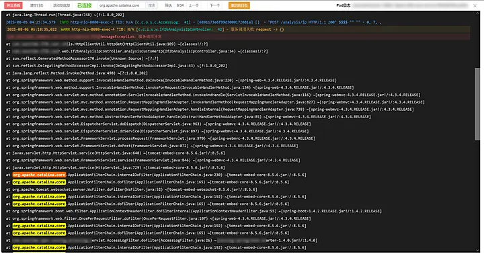Click the If2bAnalysisIpController.analysisCustomerIp stack line
Screen dimensions: 484x256
tap(136, 51)
